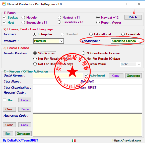Screen dimensions: 145x143
Task: Choose the Not-For-Resale-365-days option
Action: point(35,64)
